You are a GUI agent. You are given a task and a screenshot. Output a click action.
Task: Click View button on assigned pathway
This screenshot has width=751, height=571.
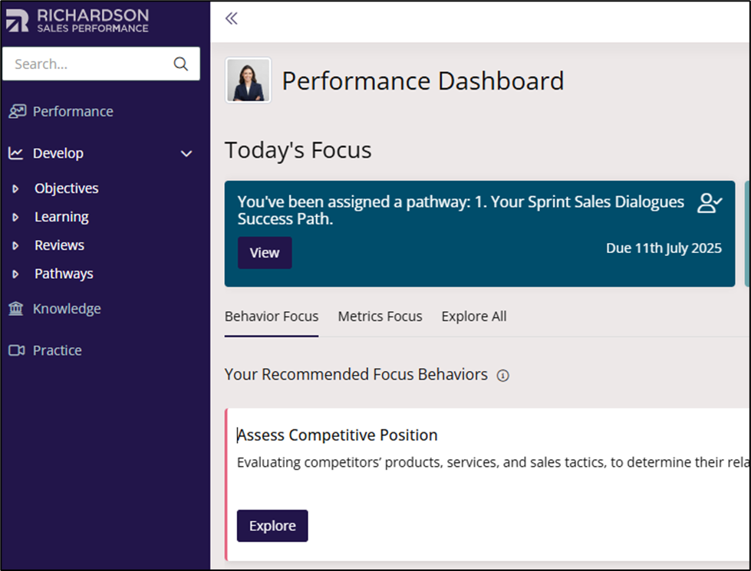point(265,253)
